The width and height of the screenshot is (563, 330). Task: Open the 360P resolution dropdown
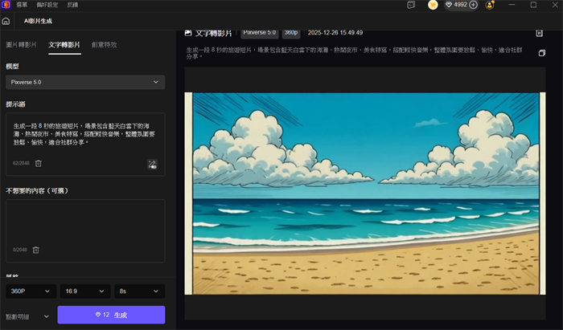[x=31, y=291]
